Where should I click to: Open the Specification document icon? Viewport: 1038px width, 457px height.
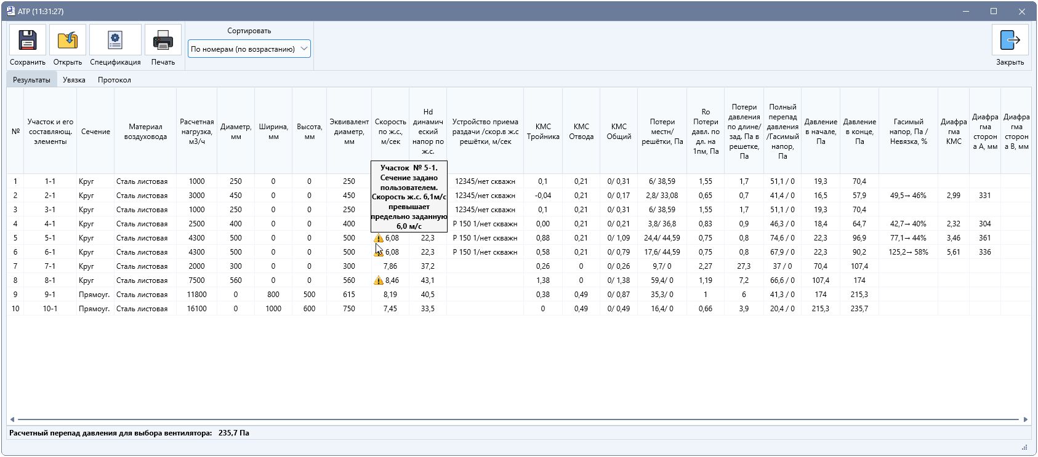[x=115, y=40]
